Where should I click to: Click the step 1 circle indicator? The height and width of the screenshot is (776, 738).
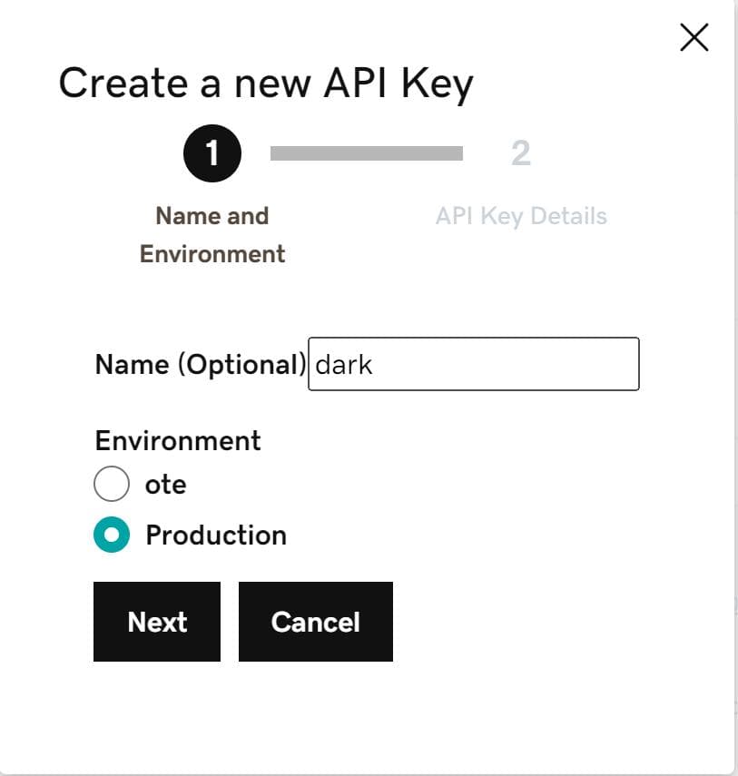(212, 152)
